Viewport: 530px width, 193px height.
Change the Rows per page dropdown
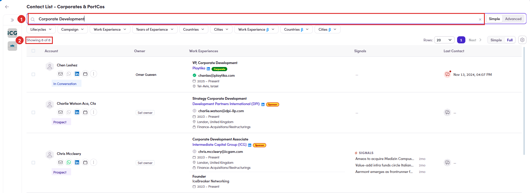[x=444, y=40]
